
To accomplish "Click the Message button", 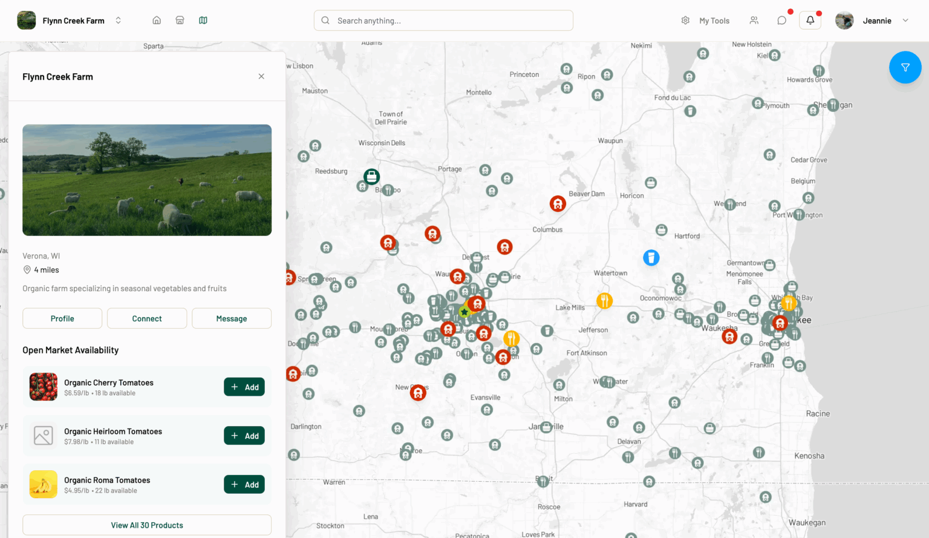I will pyautogui.click(x=232, y=318).
